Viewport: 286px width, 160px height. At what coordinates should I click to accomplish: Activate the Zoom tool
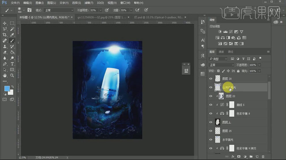click(12, 76)
